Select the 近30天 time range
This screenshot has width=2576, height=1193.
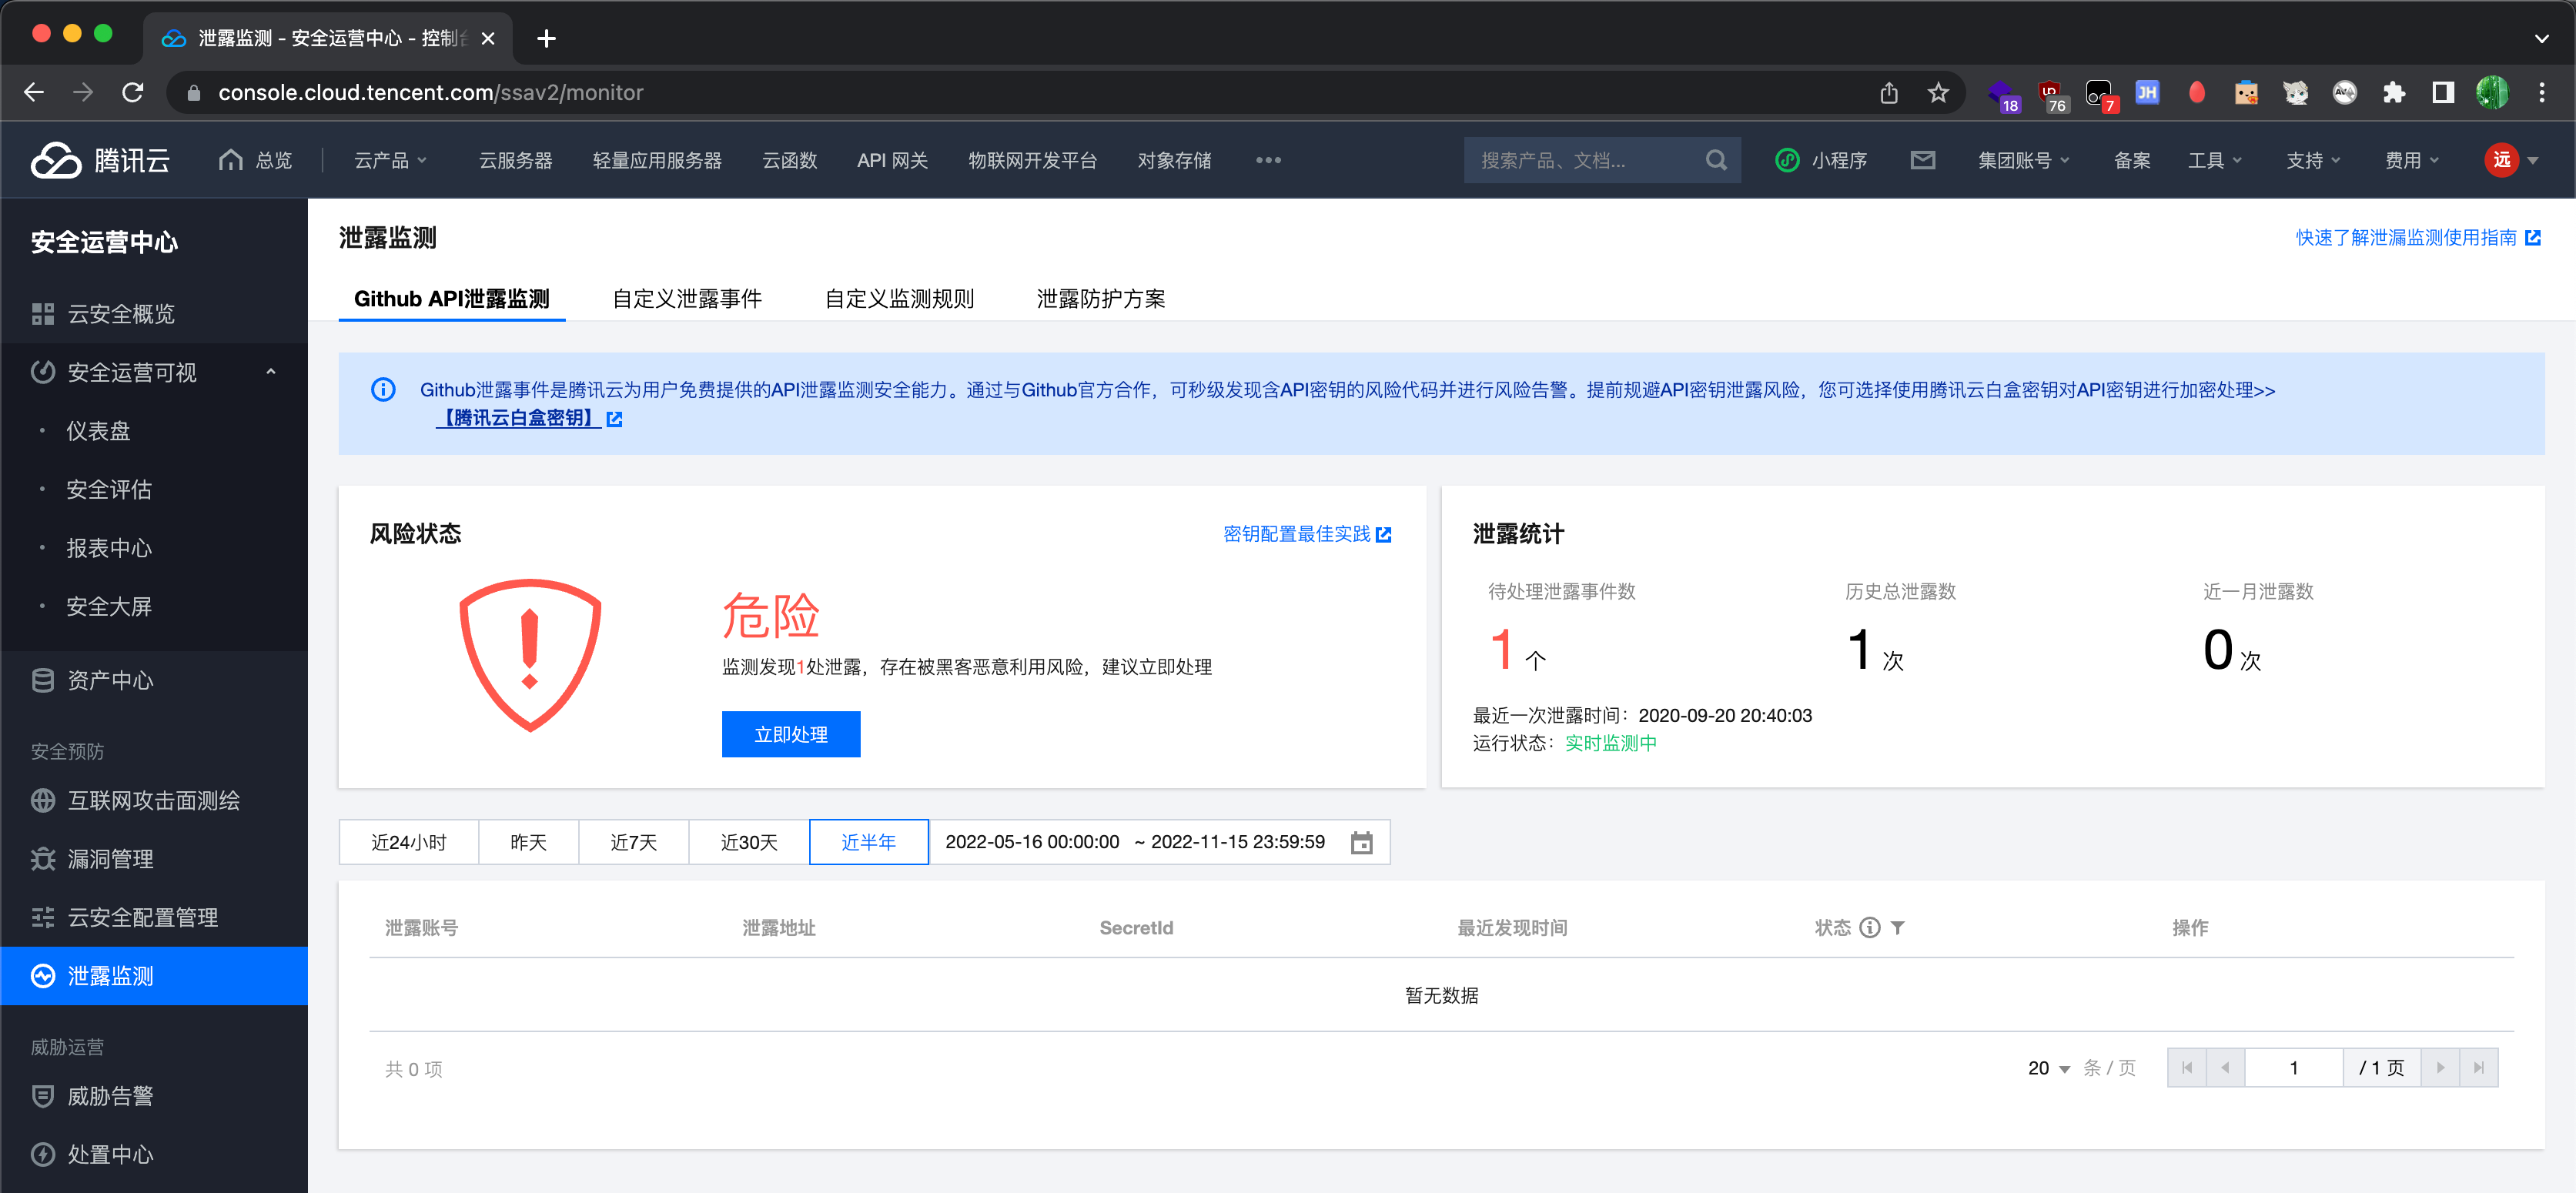coord(749,842)
